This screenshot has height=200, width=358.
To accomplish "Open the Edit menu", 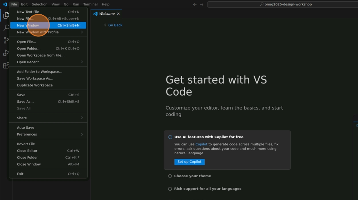I will [x=24, y=4].
